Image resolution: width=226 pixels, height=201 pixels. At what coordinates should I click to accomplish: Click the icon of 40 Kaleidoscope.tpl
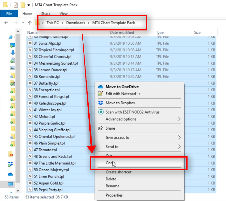pyautogui.click(x=30, y=103)
